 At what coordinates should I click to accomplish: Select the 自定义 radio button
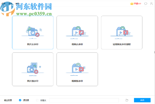click(x=37, y=100)
